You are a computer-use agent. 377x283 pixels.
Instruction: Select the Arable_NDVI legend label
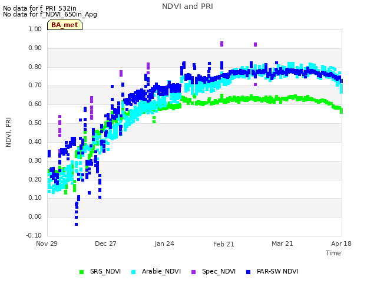[161, 271]
